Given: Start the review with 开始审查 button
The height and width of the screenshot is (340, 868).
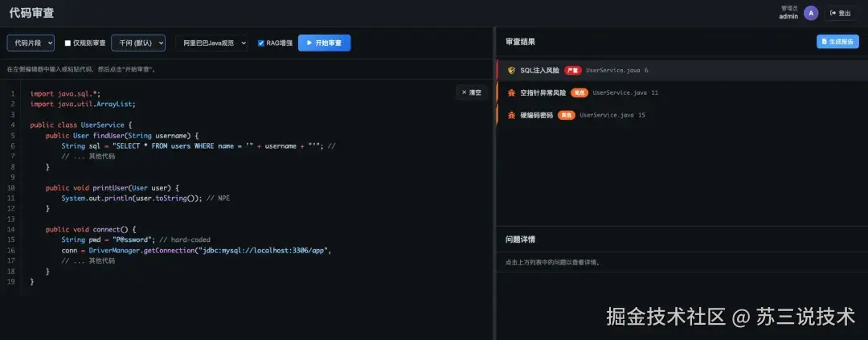Looking at the screenshot, I should click(x=325, y=43).
